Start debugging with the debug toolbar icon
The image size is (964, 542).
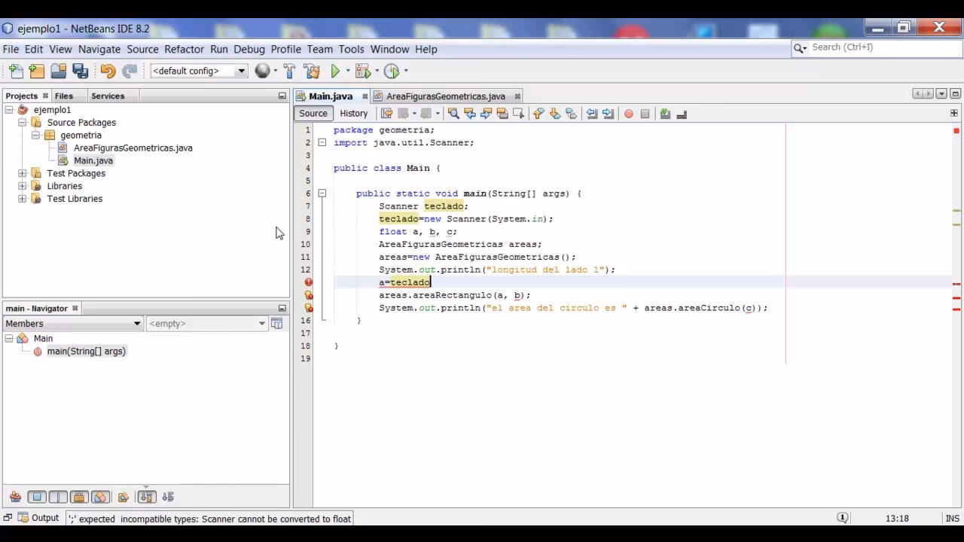(364, 70)
